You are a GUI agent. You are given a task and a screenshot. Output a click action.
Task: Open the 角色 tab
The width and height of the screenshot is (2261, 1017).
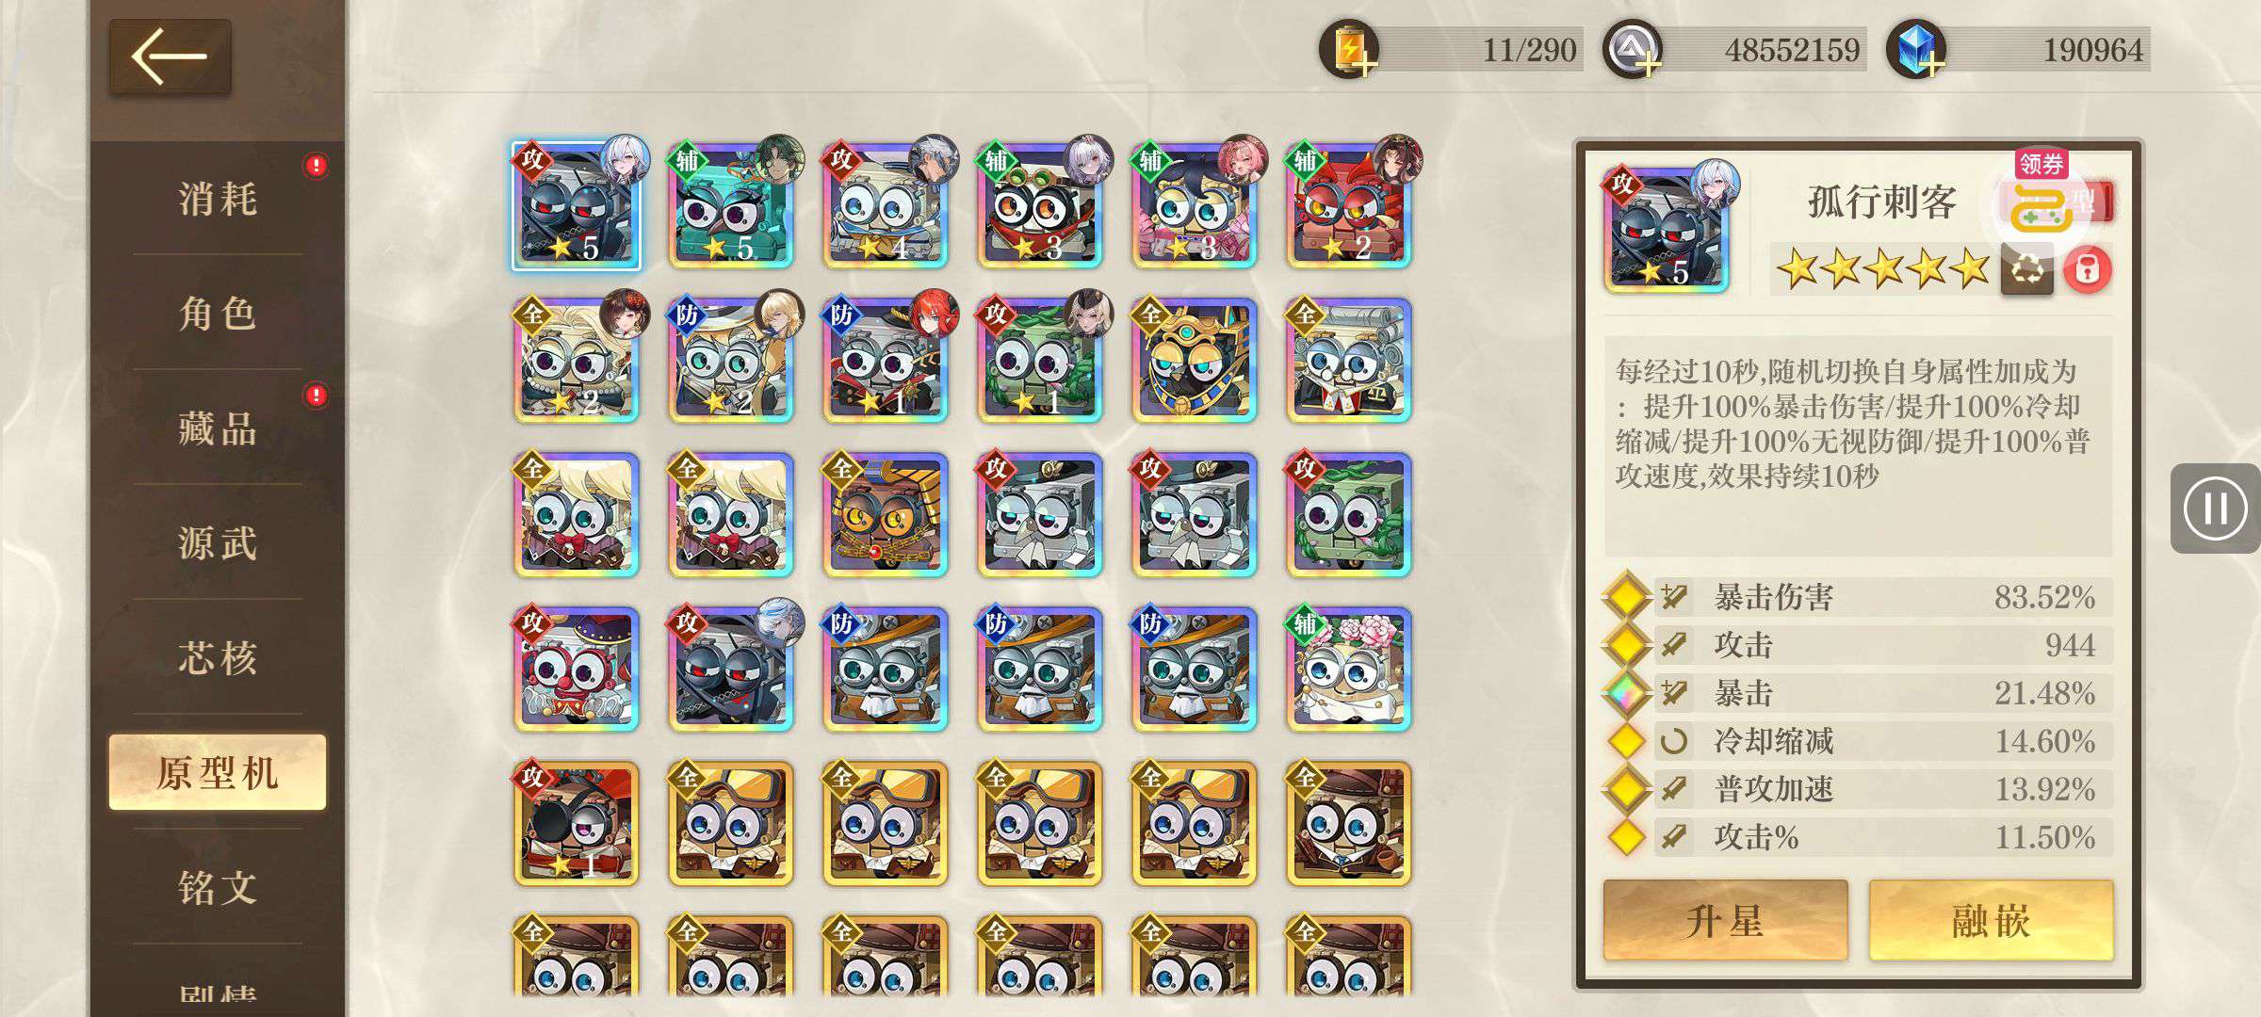(218, 313)
